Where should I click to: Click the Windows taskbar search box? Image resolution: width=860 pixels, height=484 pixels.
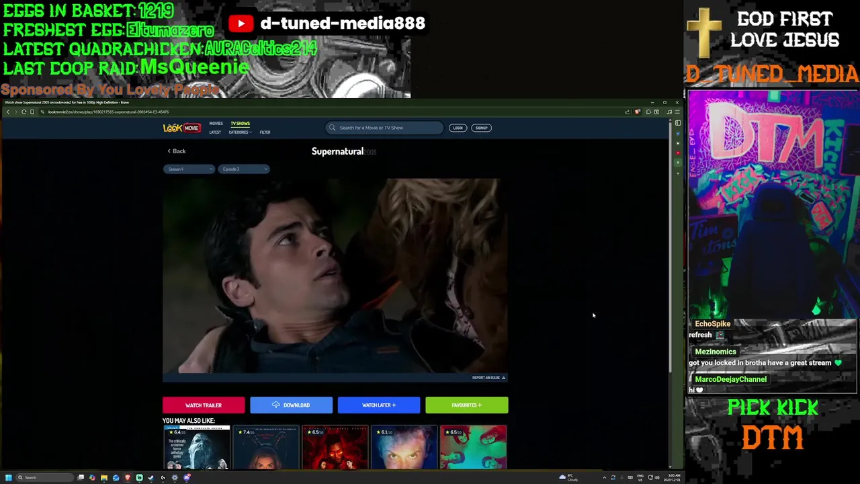point(44,477)
